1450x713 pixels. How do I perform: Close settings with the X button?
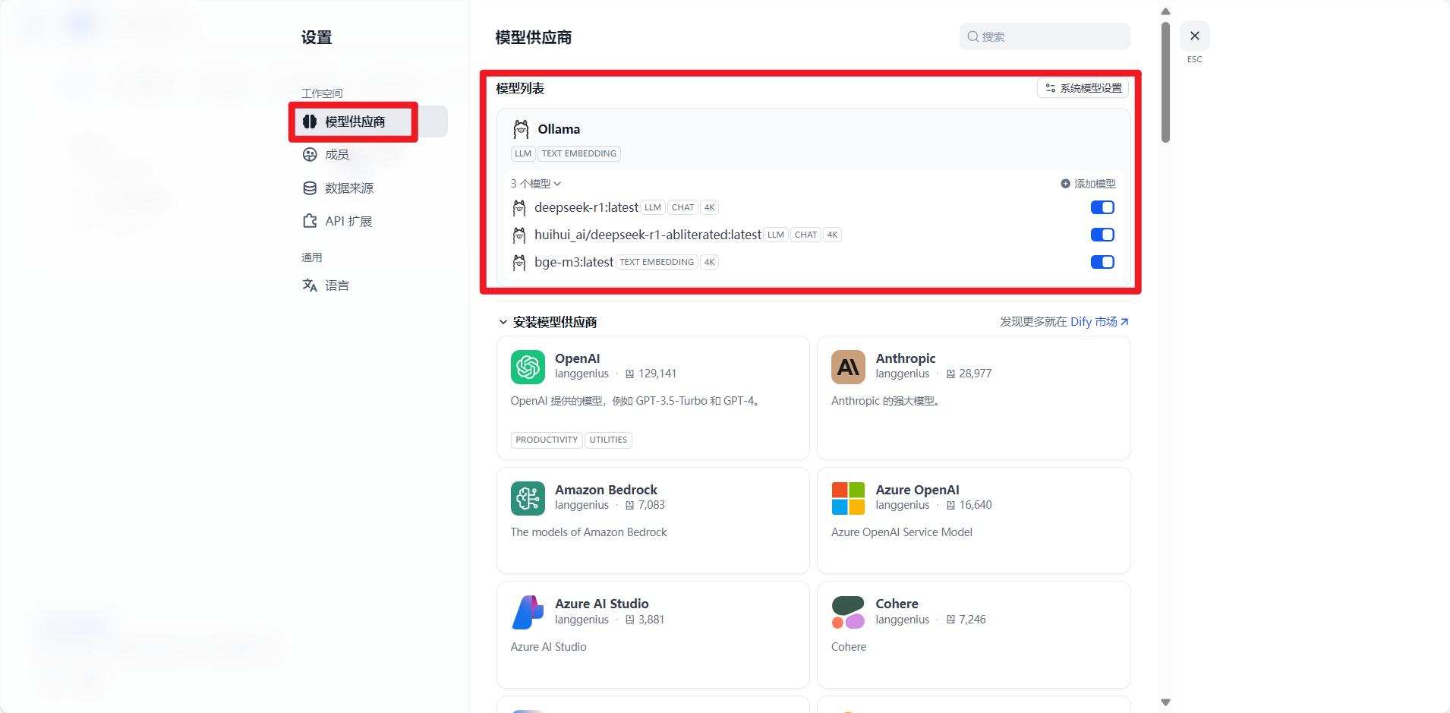click(x=1195, y=36)
